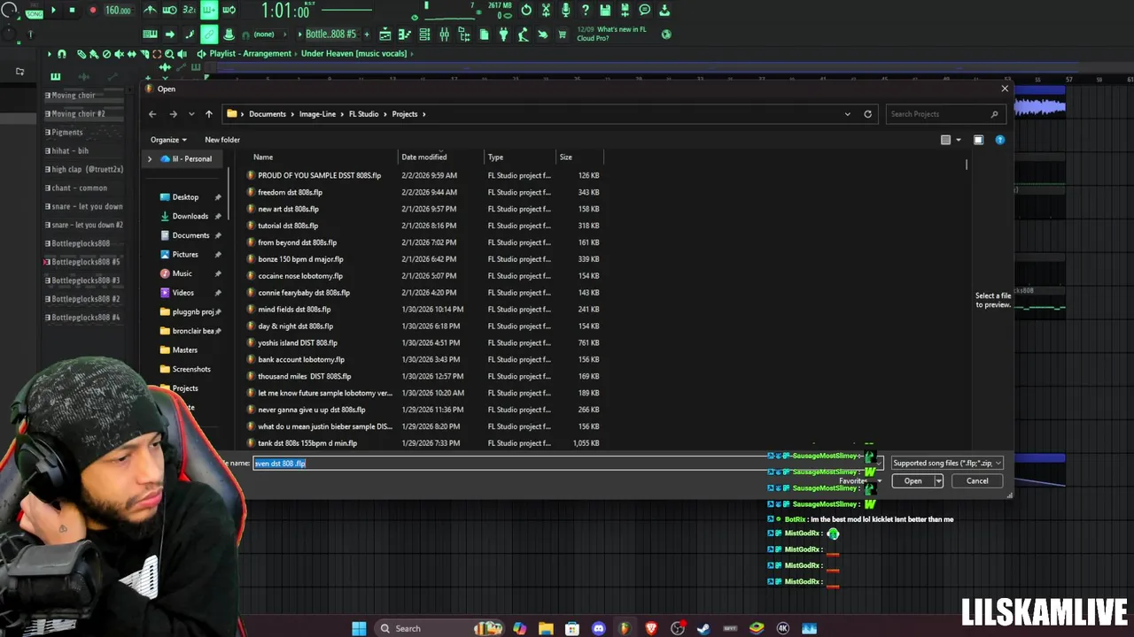Open the FL Studio playlist view icon
Screen dimensions: 1134x637
[x=385, y=35]
